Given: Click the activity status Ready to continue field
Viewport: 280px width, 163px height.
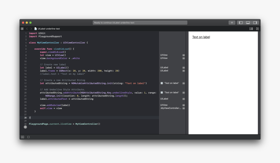Looking at the screenshot, I should click(x=140, y=23).
